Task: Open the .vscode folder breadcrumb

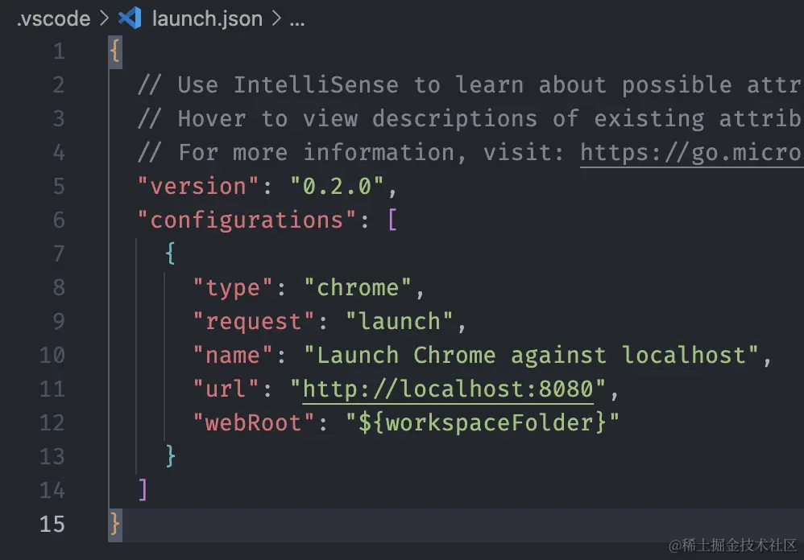Action: pos(53,19)
